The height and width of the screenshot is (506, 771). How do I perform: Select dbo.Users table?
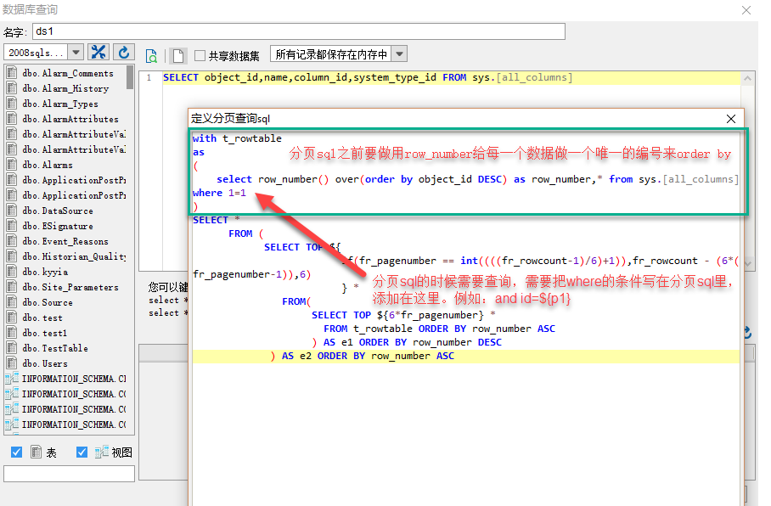click(x=45, y=363)
